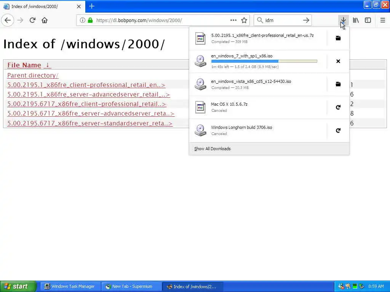Click the Windows 7 iso disc file icon
The width and height of the screenshot is (390, 292).
click(200, 61)
